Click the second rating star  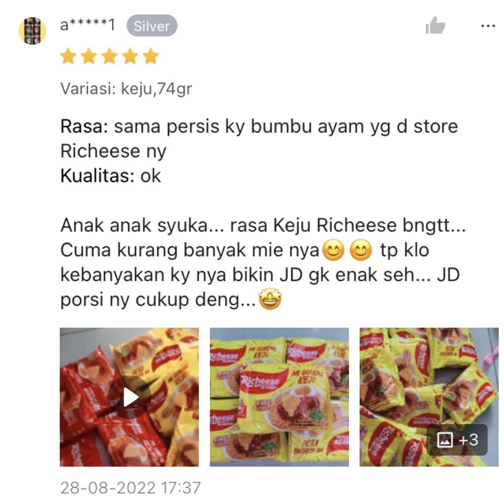point(89,56)
